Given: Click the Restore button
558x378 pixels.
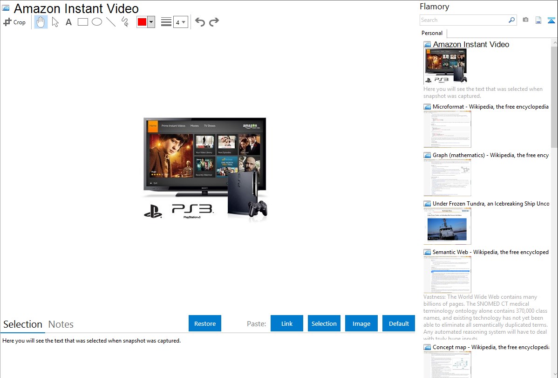Looking at the screenshot, I should [x=205, y=323].
